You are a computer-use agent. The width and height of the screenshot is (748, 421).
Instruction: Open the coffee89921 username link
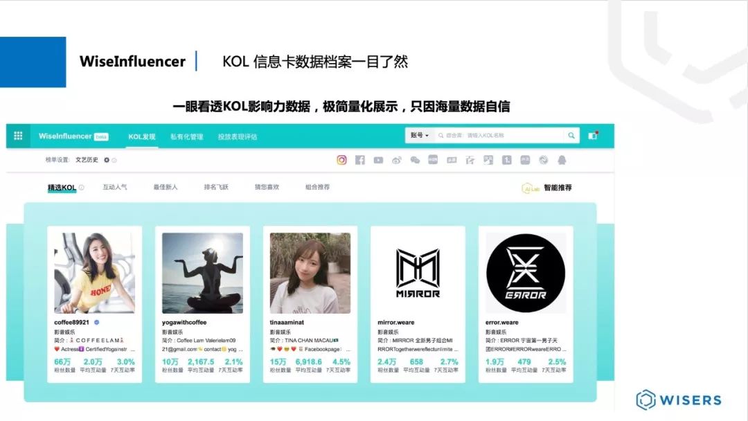click(x=71, y=322)
